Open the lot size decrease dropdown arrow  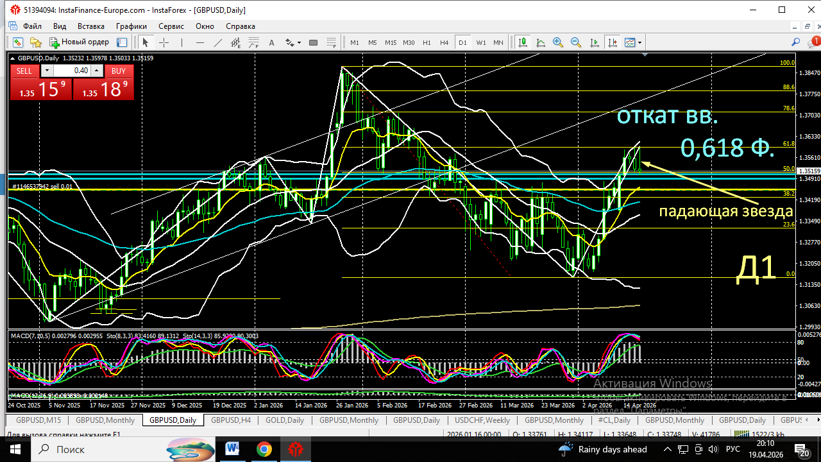tap(47, 71)
